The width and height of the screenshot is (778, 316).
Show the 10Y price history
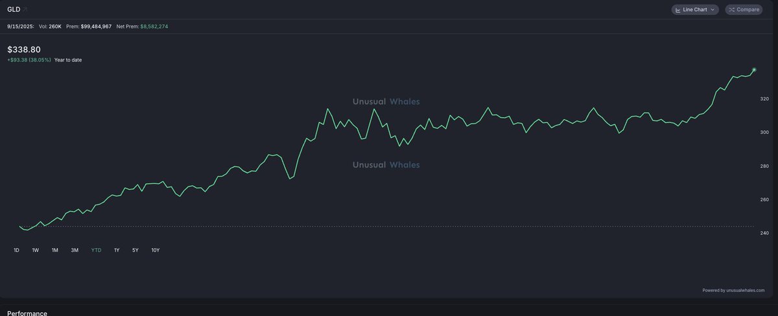tap(156, 250)
